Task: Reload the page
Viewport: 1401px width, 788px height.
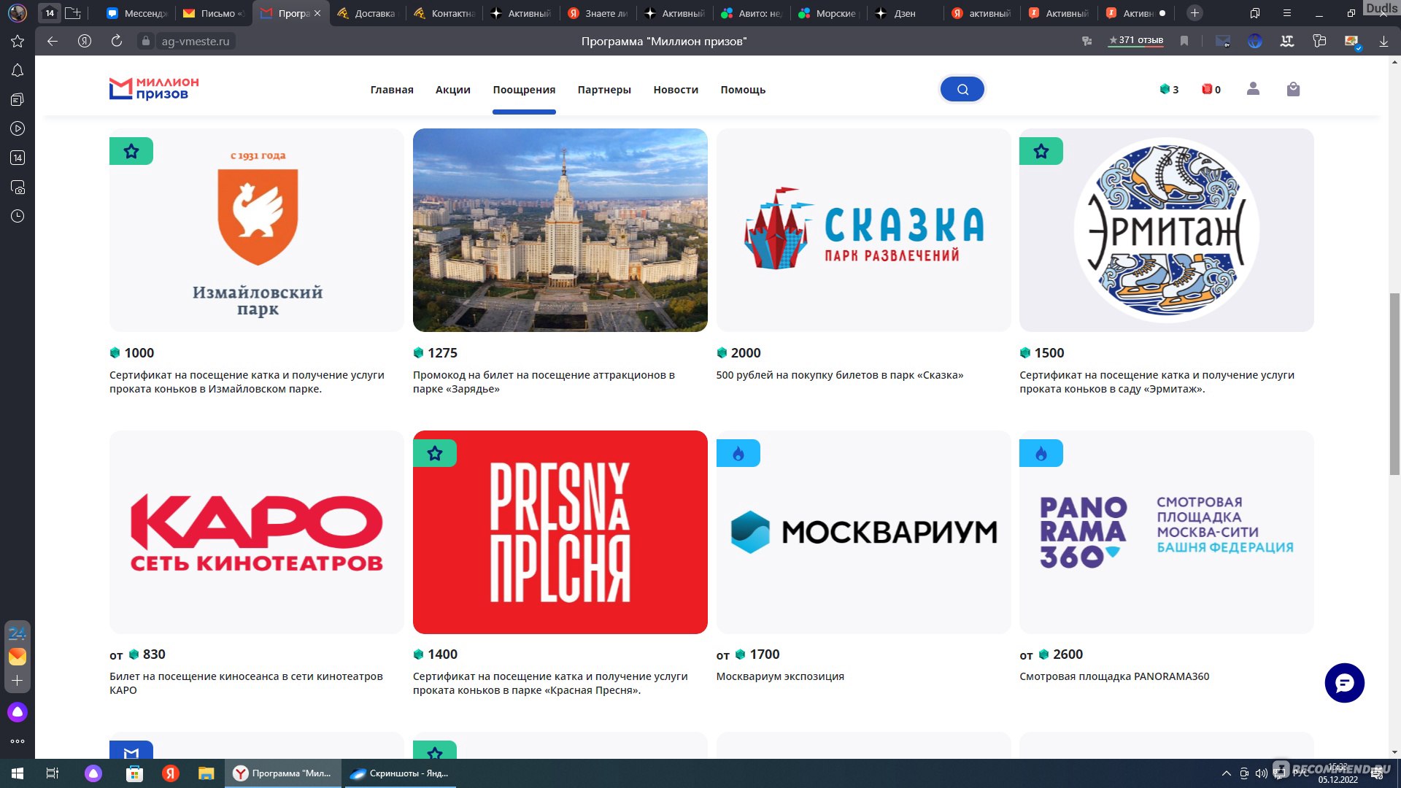Action: tap(117, 41)
